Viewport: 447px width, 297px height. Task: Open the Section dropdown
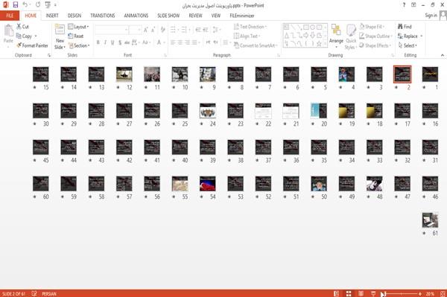click(79, 45)
